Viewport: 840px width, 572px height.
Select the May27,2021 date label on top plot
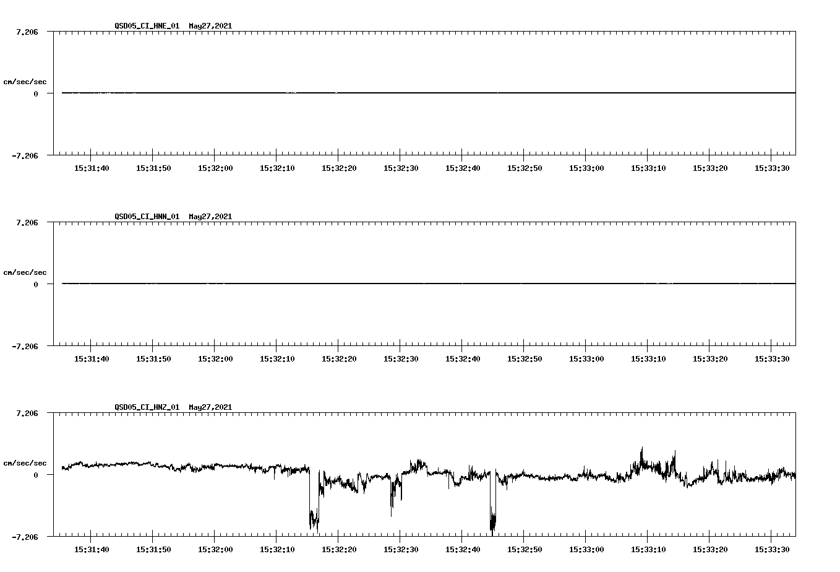(210, 27)
